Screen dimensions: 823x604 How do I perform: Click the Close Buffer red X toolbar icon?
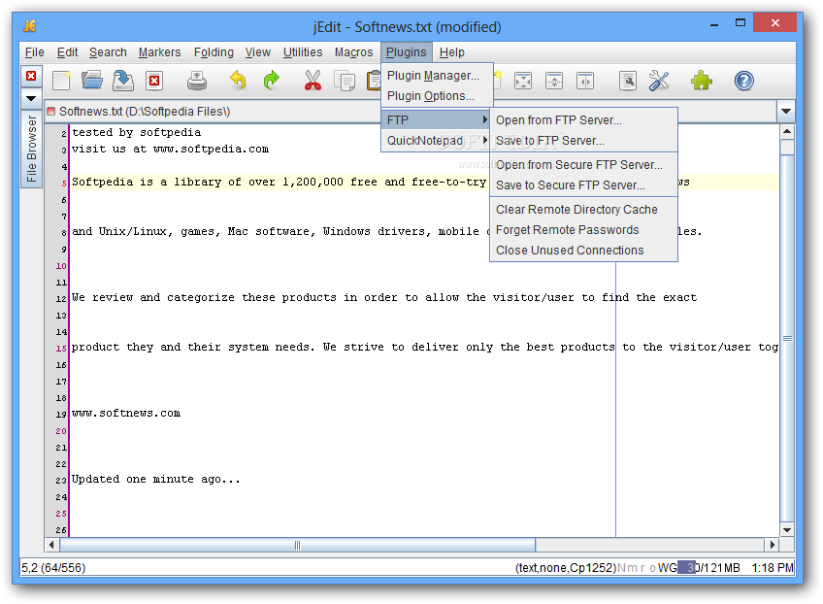point(154,81)
